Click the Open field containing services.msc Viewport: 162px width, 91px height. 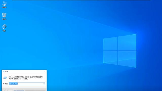[27, 84]
